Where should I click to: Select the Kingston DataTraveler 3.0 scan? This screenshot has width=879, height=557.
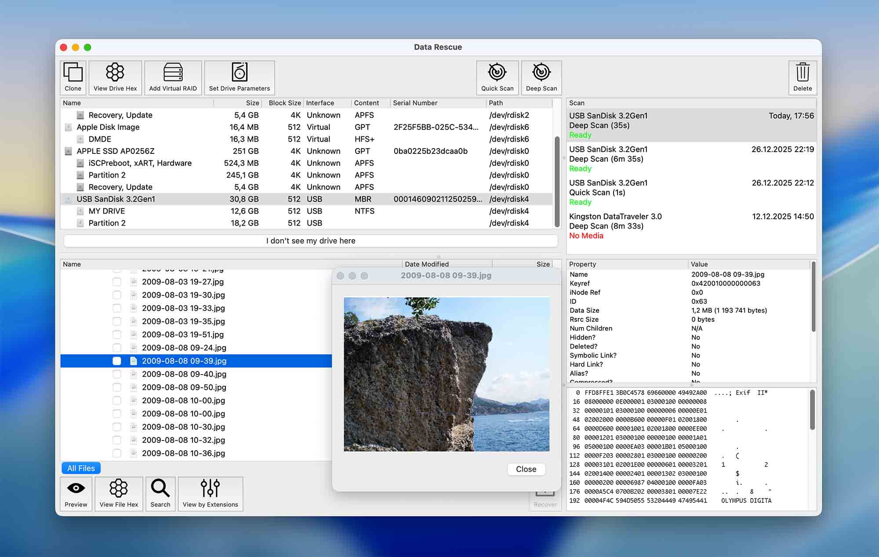point(691,226)
